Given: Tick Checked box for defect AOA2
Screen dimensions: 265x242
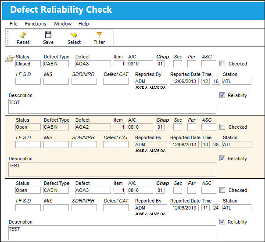Looking at the screenshot, I should pyautogui.click(x=222, y=127).
